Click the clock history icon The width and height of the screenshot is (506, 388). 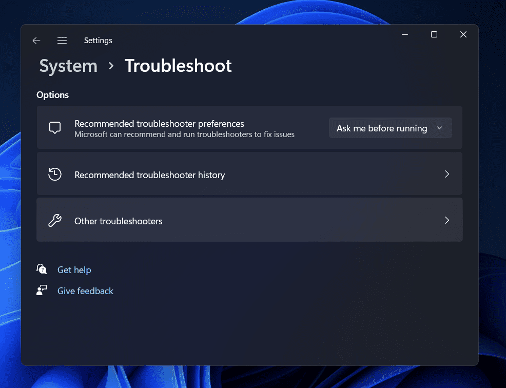[x=55, y=174]
